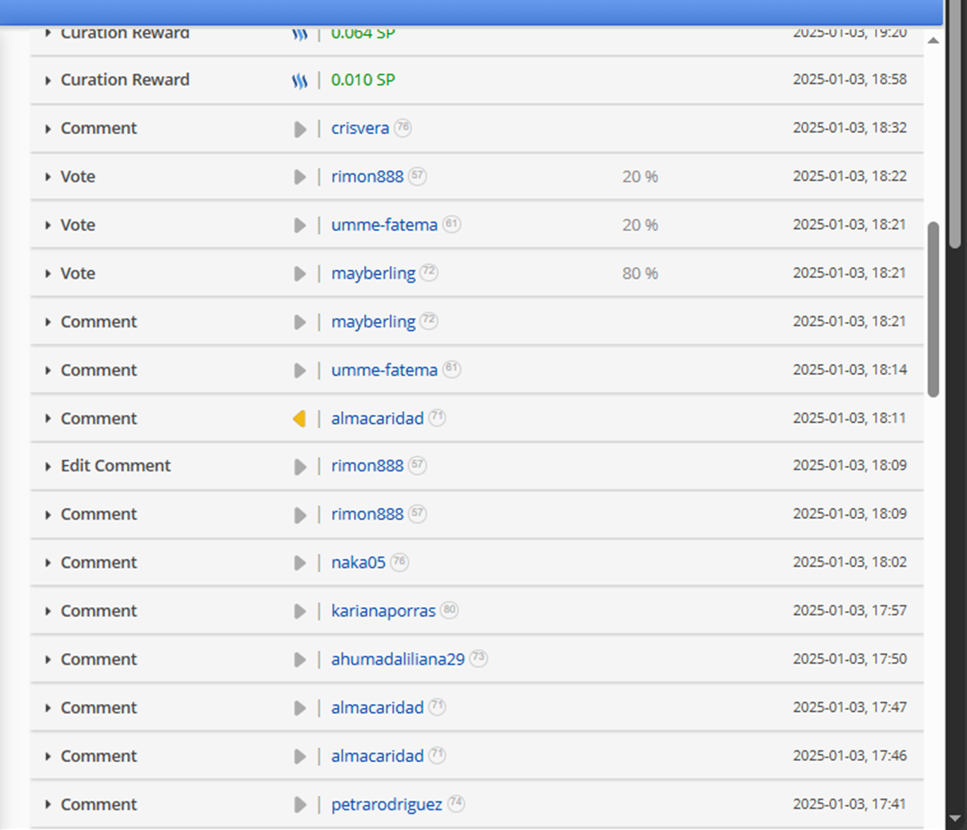The height and width of the screenshot is (830, 967).
Task: Expand the mayberling Vote row
Action: coord(47,274)
